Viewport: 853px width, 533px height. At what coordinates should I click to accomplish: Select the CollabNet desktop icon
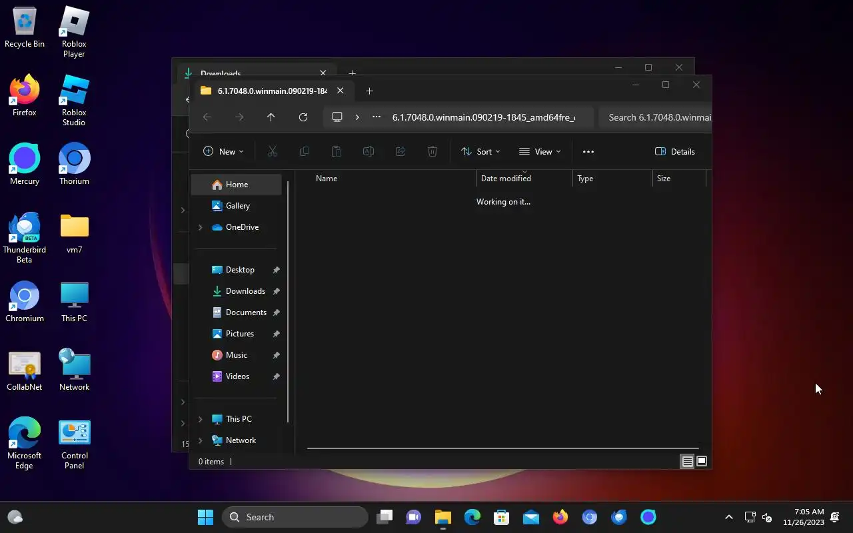point(25,370)
